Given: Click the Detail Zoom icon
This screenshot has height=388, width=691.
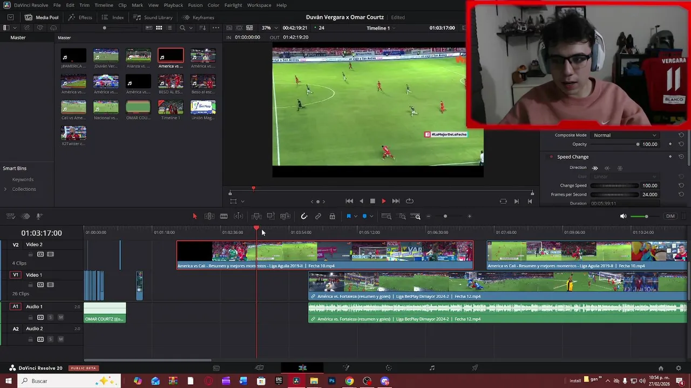Looking at the screenshot, I should point(402,216).
